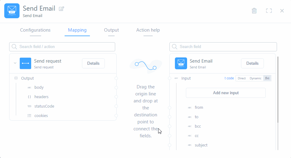Delete action using the trash icon
The height and width of the screenshot is (158, 291).
click(254, 11)
